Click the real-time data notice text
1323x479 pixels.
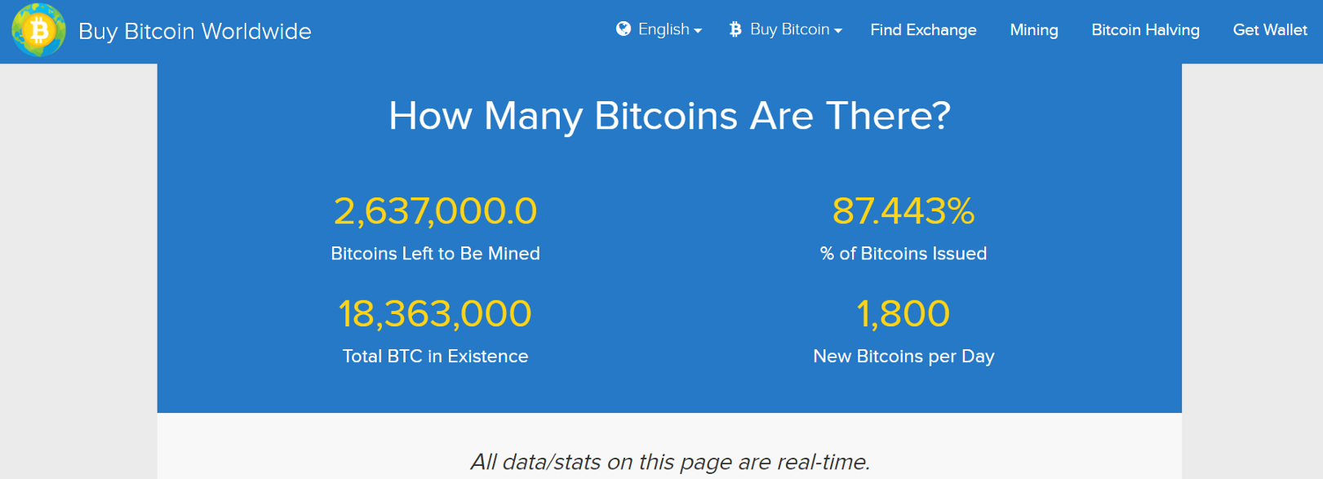(670, 462)
